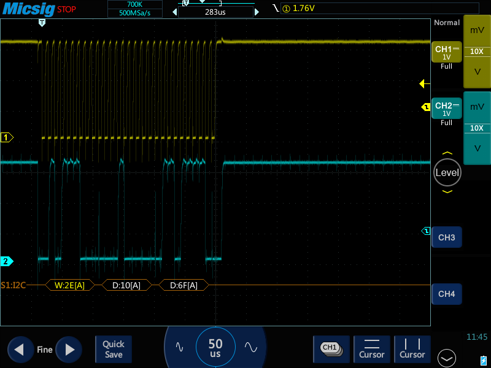
Task: Step fine adjust left arrow
Action: click(x=20, y=350)
